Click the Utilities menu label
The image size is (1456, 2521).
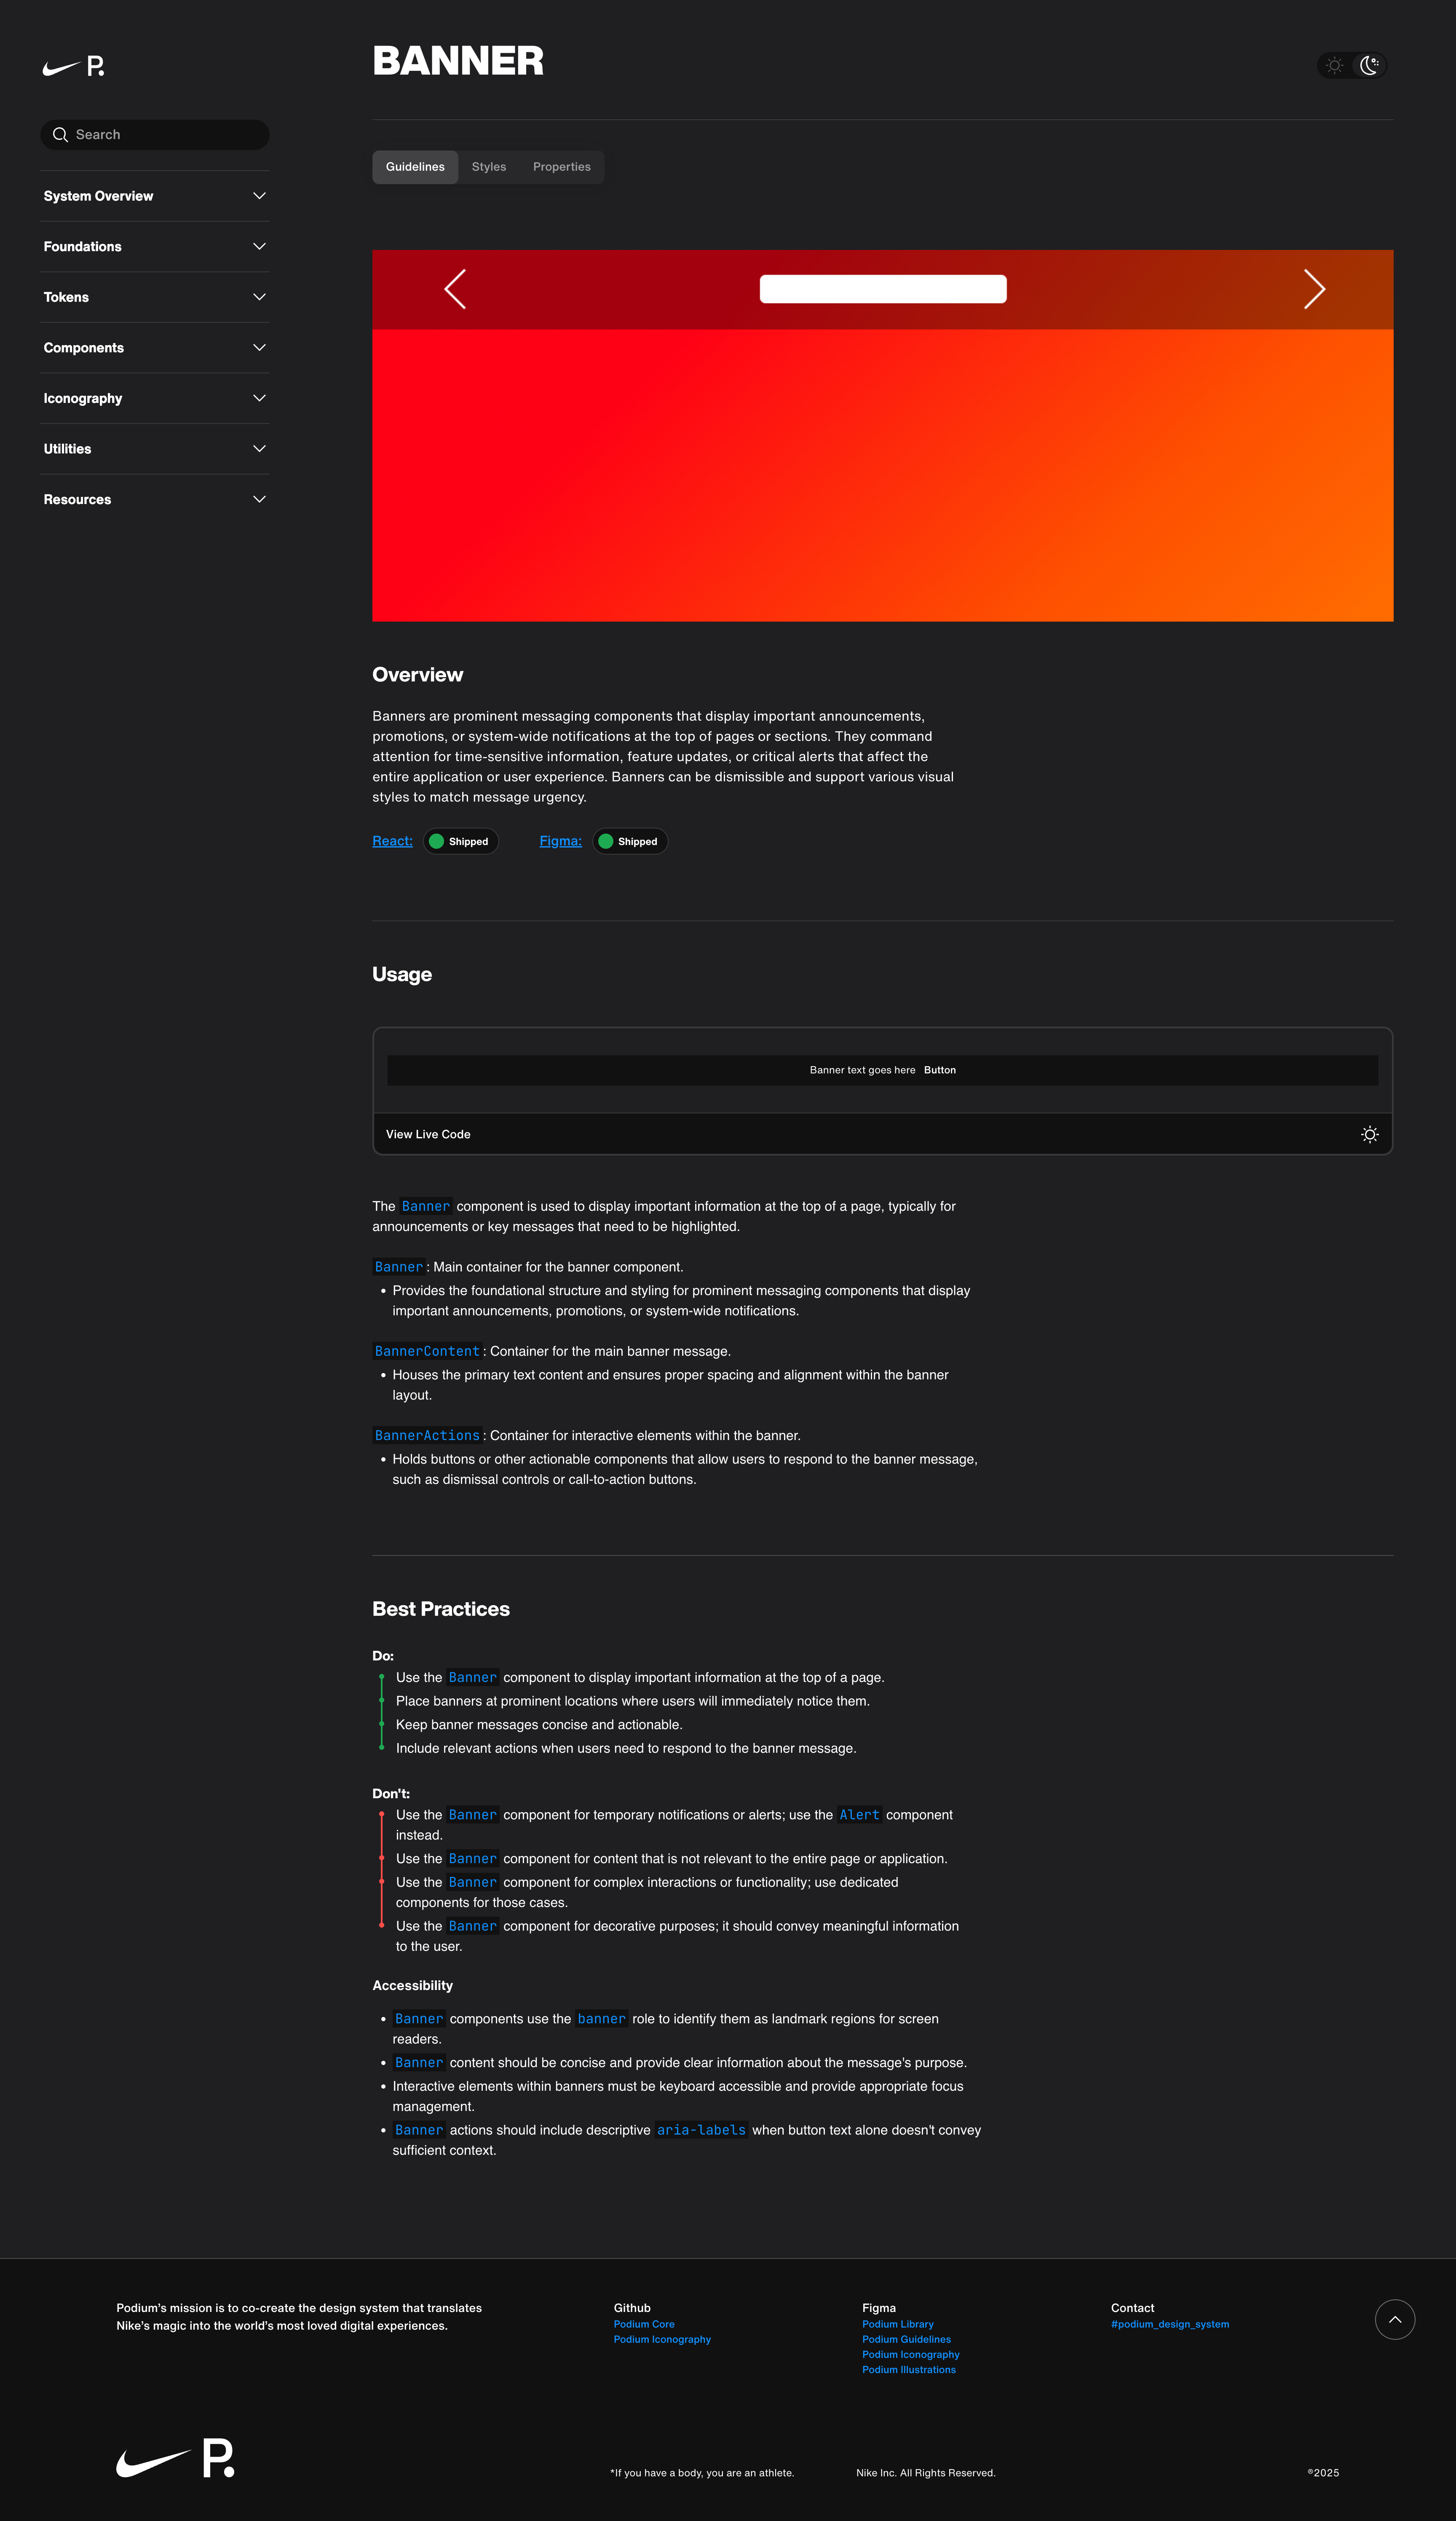tap(67, 449)
